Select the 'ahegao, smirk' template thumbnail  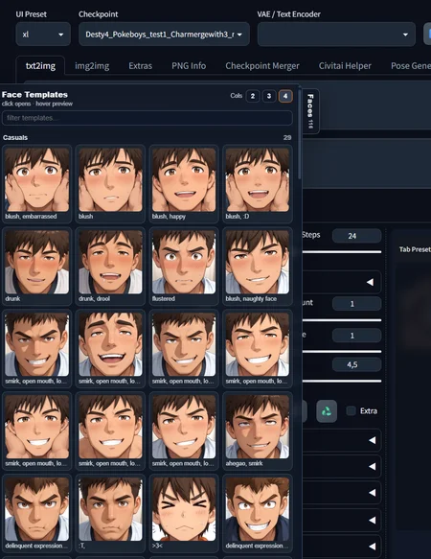coord(258,431)
